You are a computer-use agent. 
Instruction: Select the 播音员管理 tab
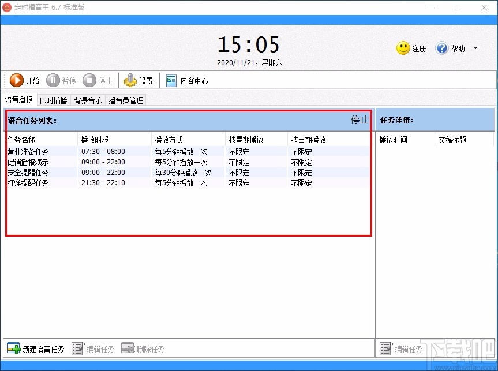point(125,100)
